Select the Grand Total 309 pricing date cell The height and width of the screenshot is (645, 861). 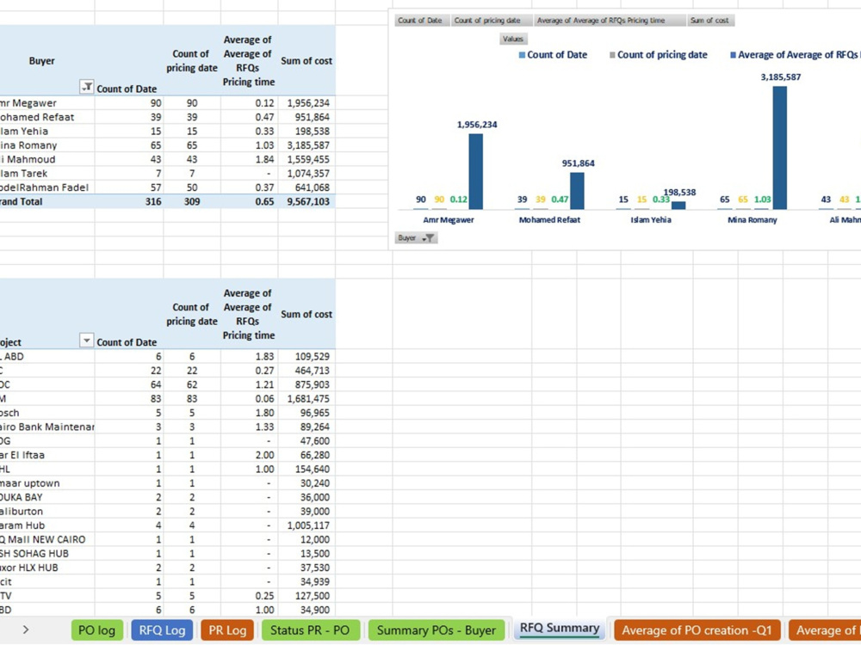192,201
